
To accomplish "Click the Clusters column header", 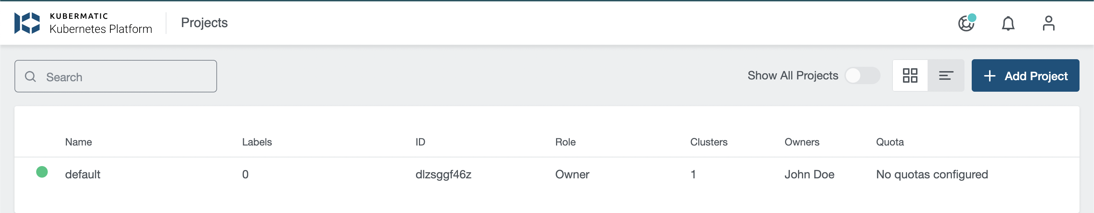I will click(x=708, y=142).
